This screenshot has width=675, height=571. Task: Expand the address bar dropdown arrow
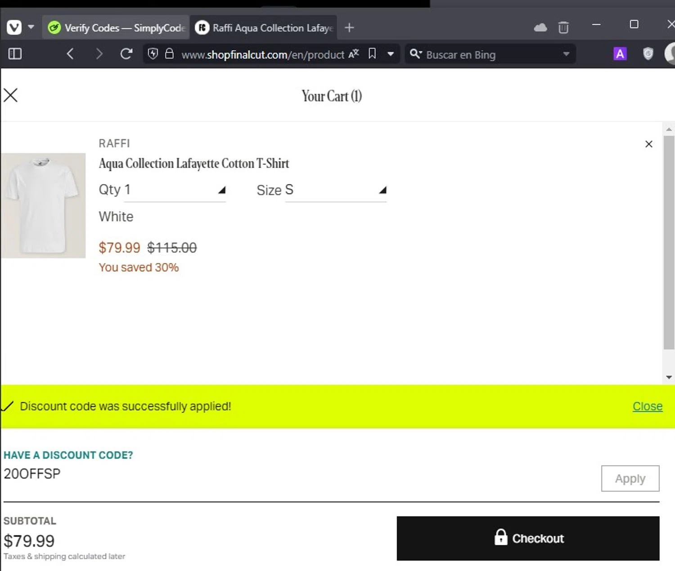click(391, 54)
